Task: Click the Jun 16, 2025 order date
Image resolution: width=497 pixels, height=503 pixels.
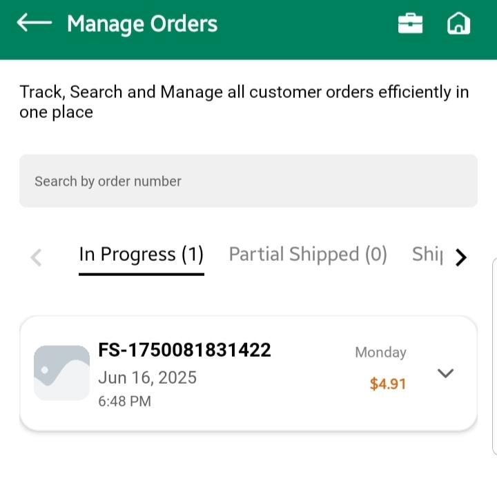Action: [x=147, y=377]
